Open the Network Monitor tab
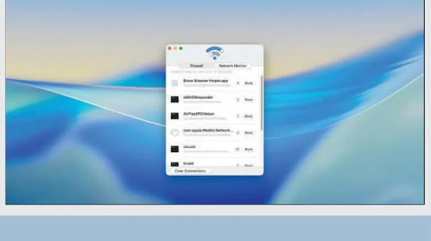The image size is (431, 241). (233, 66)
